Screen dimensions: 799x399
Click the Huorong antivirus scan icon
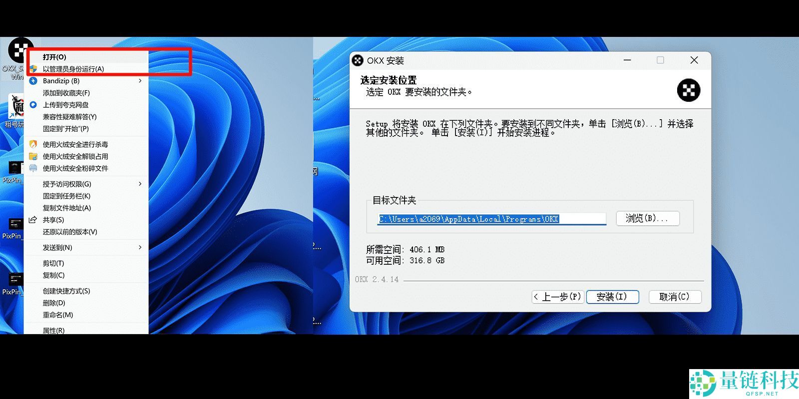pyautogui.click(x=33, y=144)
